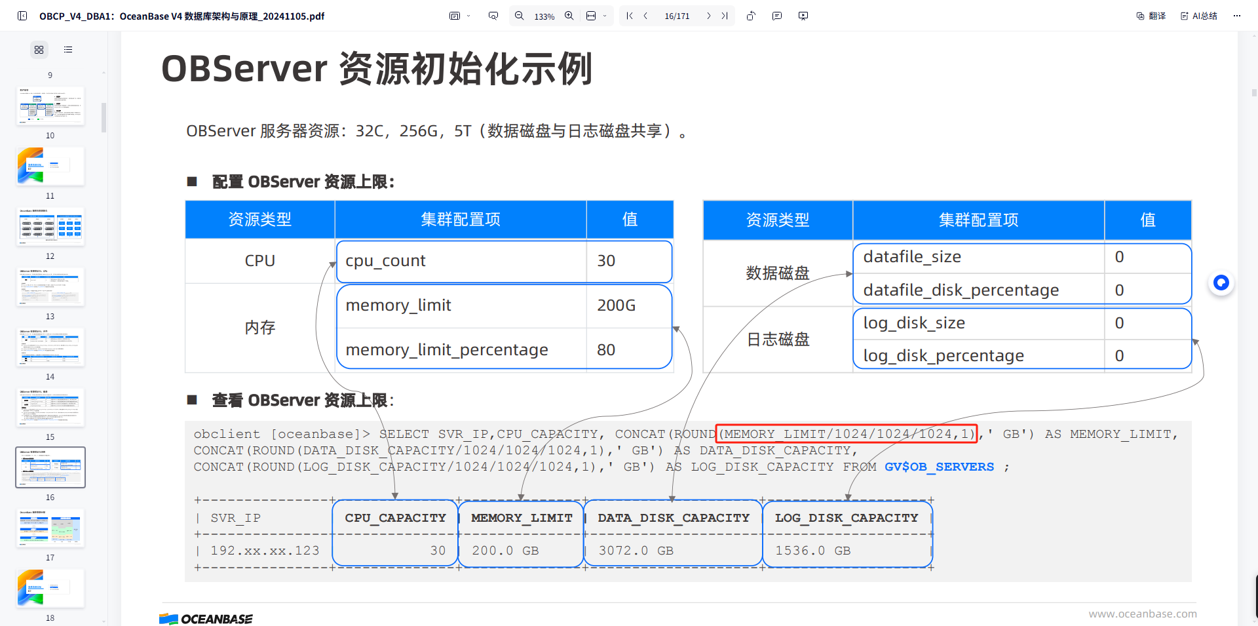Image resolution: width=1258 pixels, height=626 pixels.
Task: Click the log_disk_percentage table cell
Action: [979, 355]
